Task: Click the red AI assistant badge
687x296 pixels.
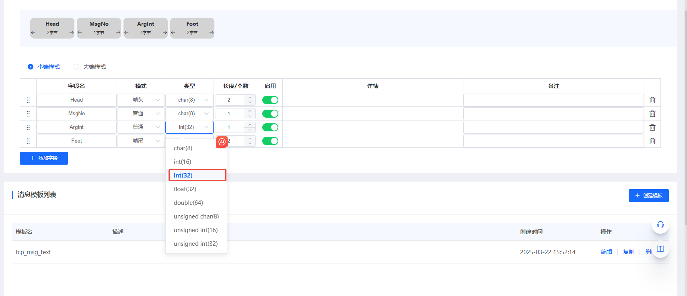Action: point(222,142)
